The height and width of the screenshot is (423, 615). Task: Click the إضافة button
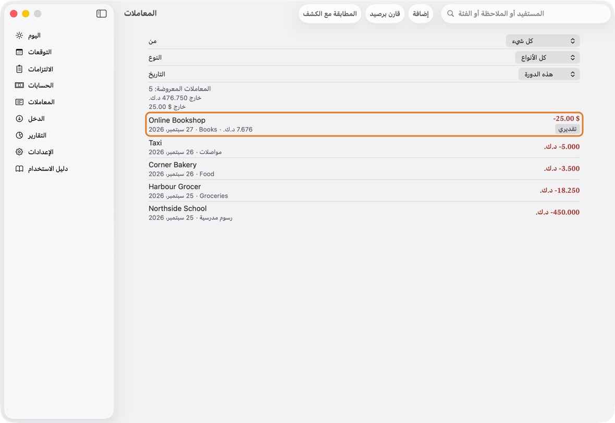pos(421,14)
